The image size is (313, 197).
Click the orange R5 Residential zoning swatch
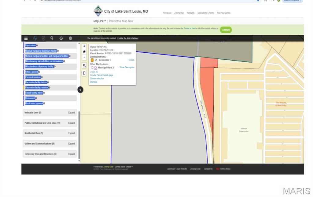click(92, 60)
